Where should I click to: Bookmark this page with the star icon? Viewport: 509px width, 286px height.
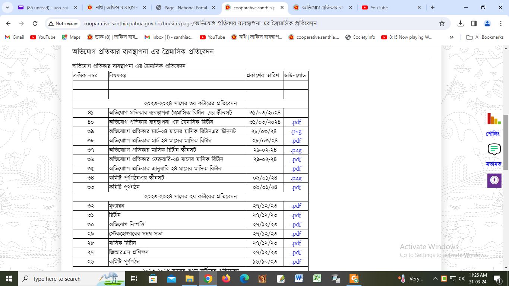pos(442,23)
